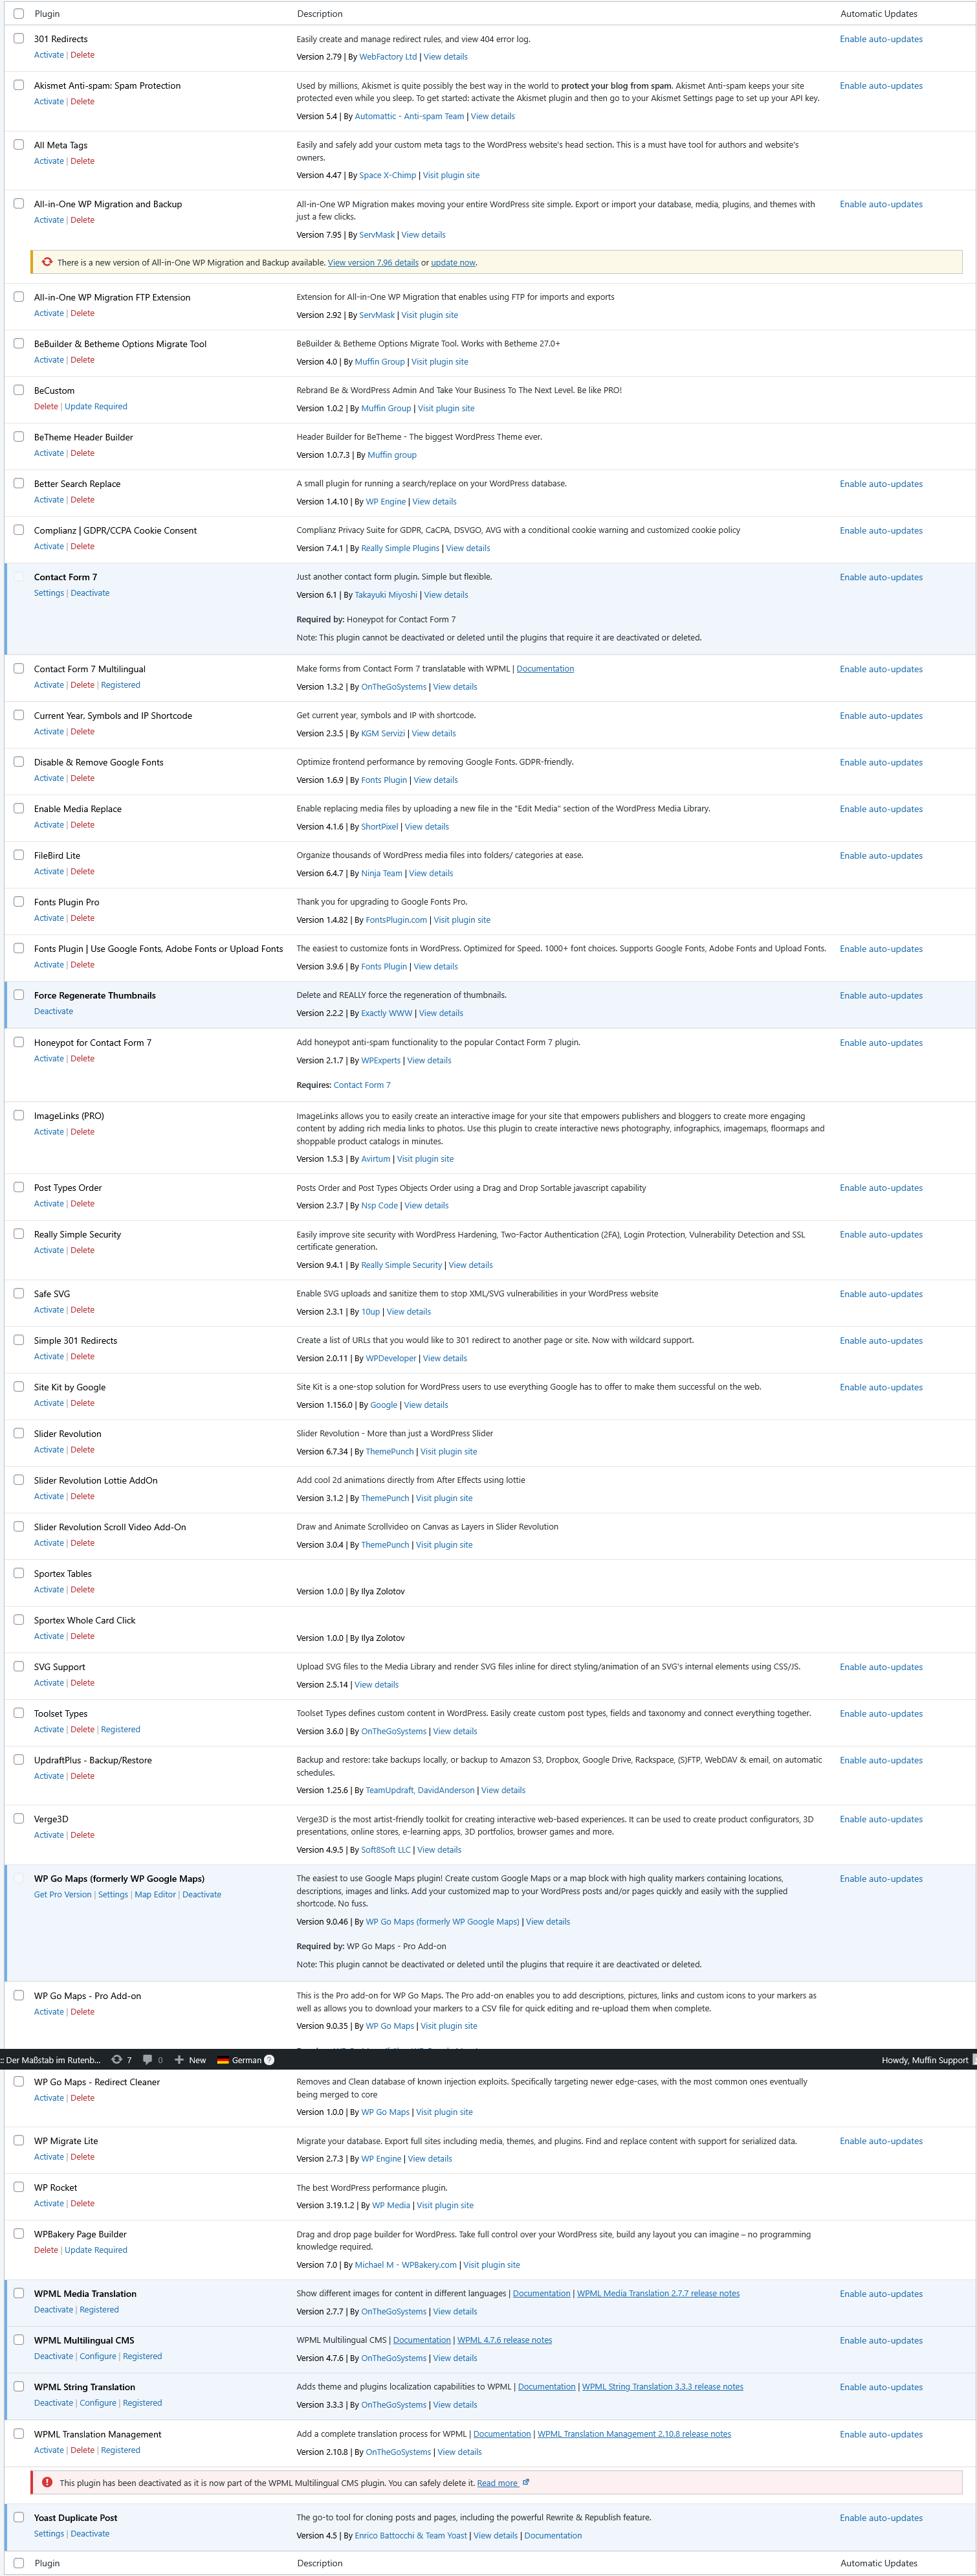The image size is (977, 2576).
Task: Click external link icon after Read more
Action: [527, 2482]
